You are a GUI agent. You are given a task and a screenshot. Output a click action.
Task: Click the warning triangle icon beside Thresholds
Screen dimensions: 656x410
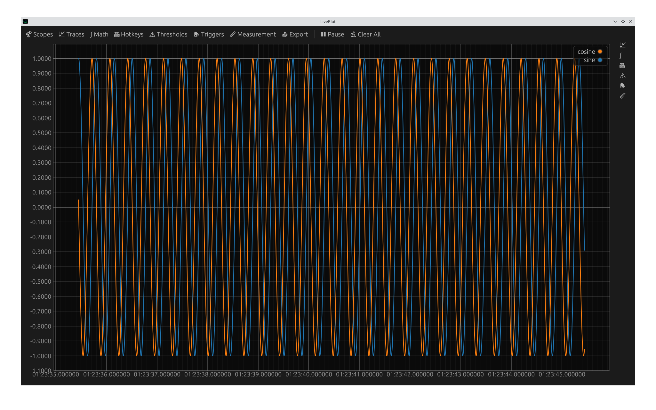pyautogui.click(x=152, y=35)
